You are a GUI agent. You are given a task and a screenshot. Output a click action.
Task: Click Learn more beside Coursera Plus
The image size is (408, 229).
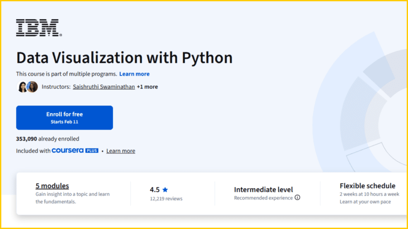pyautogui.click(x=120, y=151)
